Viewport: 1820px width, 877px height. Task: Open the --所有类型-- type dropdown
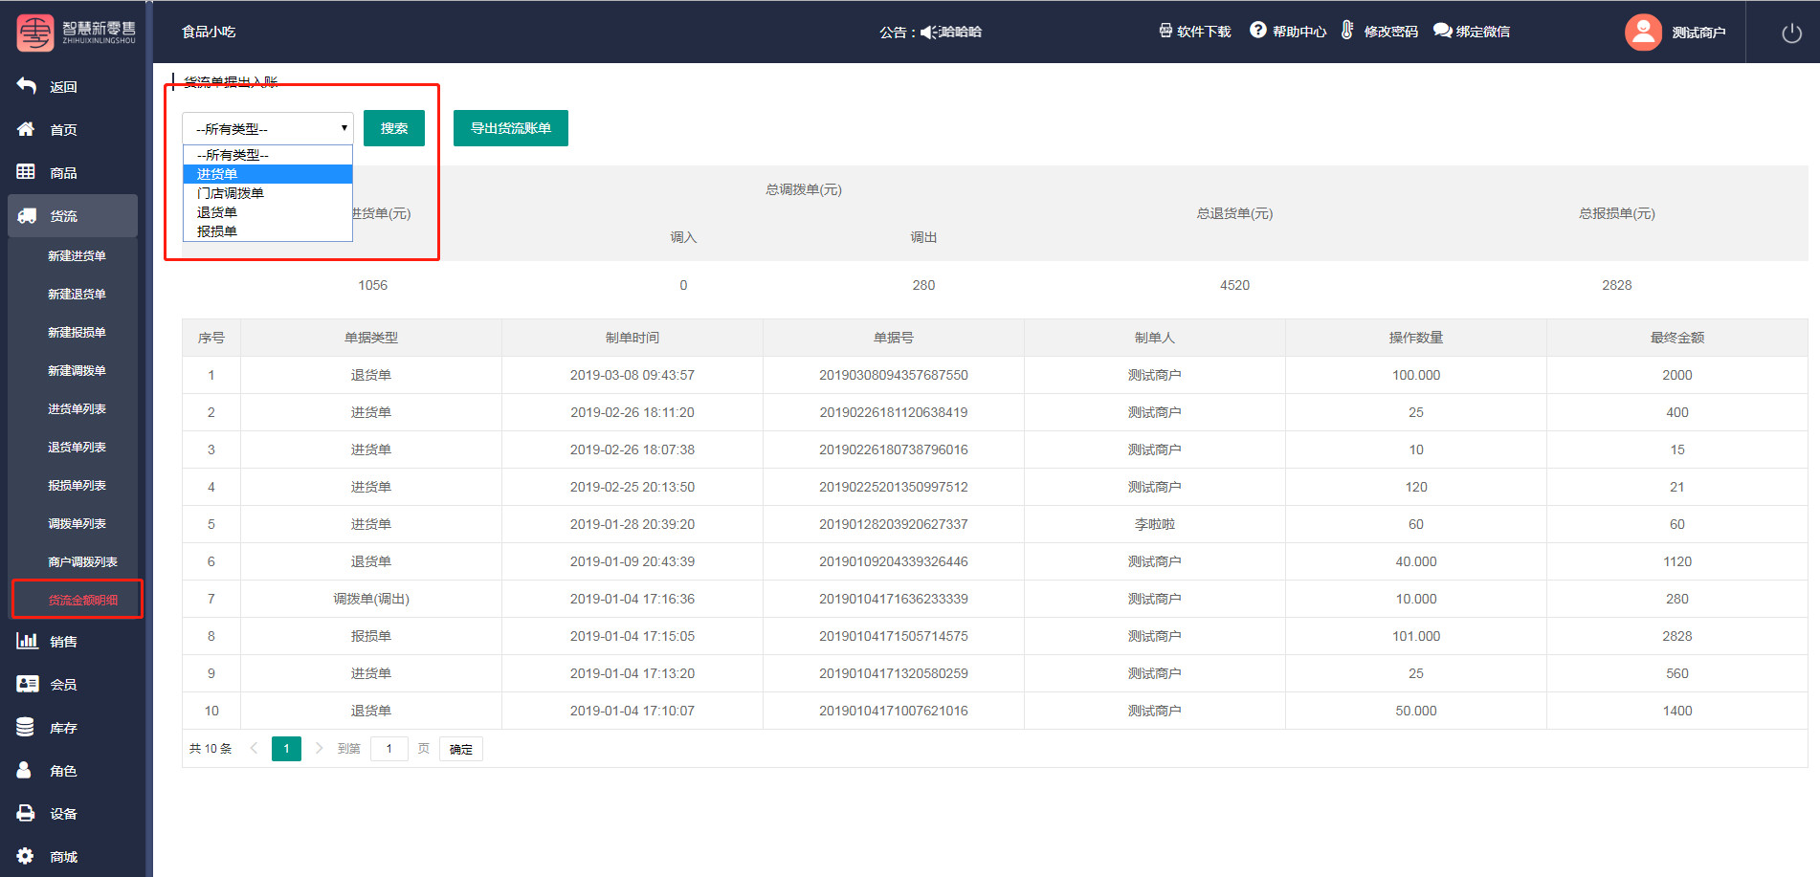click(268, 128)
